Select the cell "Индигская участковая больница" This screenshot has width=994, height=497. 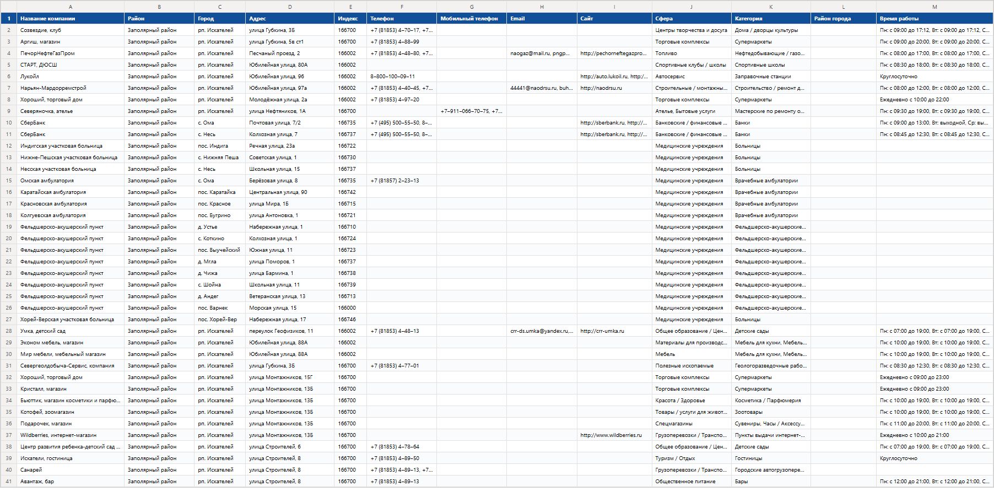pyautogui.click(x=71, y=146)
